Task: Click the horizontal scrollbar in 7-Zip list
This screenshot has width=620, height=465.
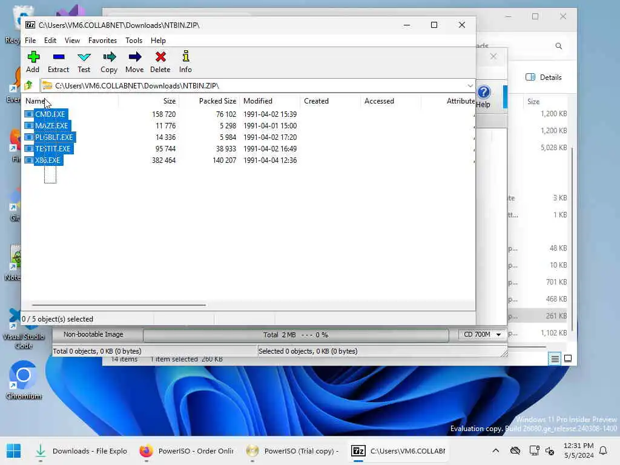Action: pos(119,305)
